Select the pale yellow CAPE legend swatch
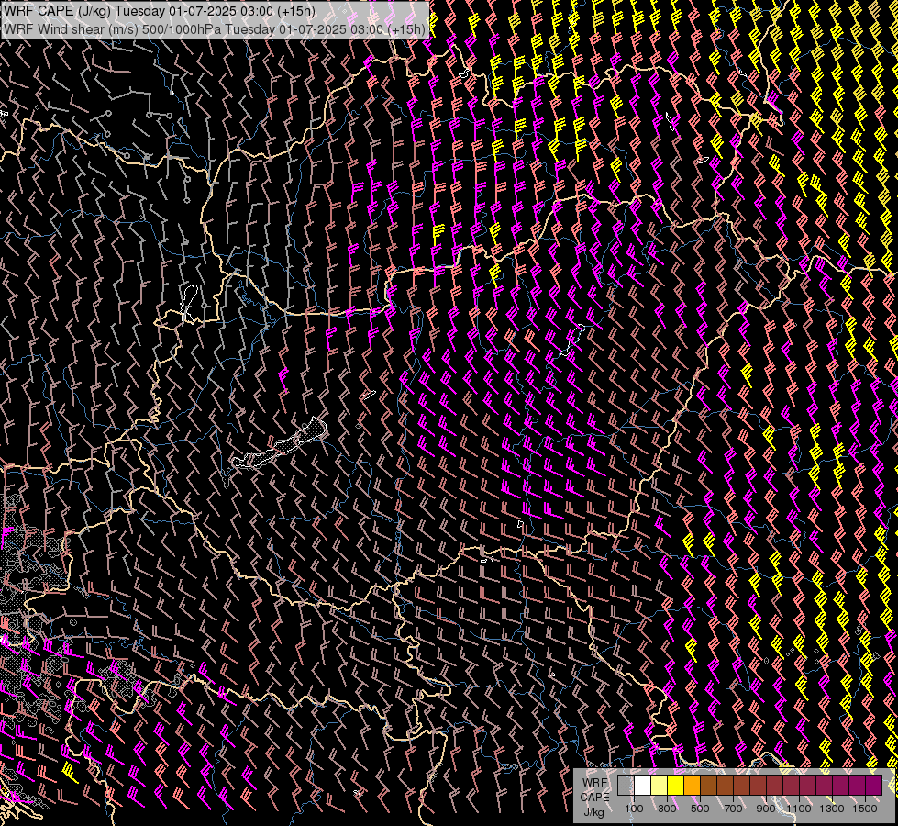898x826 pixels. (659, 786)
